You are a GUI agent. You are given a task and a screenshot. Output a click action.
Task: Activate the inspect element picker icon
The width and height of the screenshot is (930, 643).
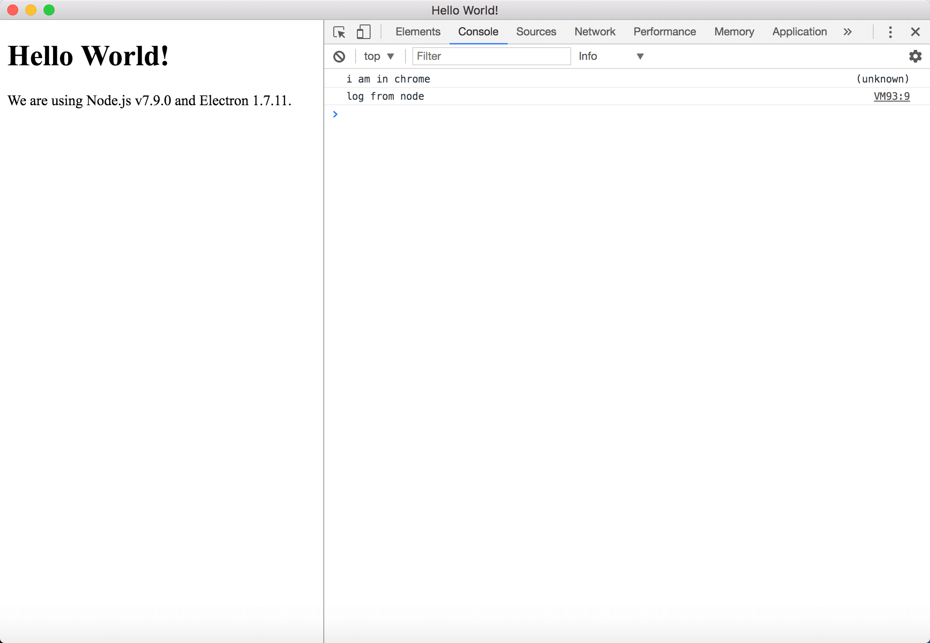point(339,32)
